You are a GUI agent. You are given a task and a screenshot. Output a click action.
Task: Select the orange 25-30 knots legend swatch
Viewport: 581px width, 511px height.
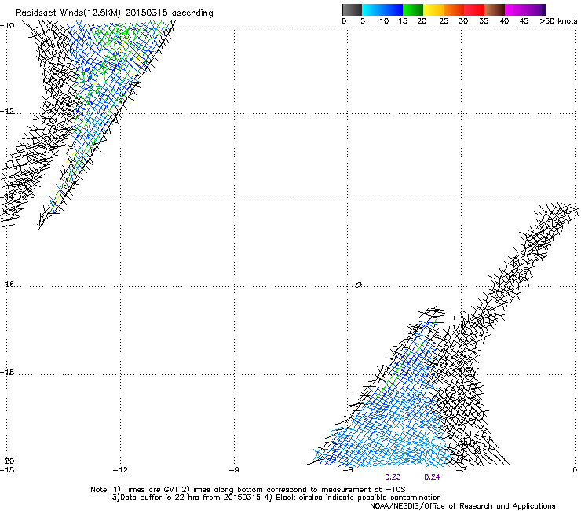[454, 9]
